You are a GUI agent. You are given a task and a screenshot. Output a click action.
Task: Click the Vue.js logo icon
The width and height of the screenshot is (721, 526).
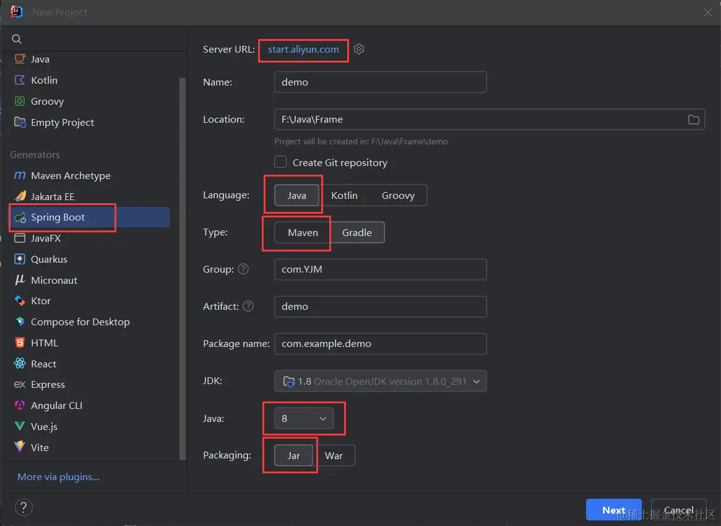[20, 426]
